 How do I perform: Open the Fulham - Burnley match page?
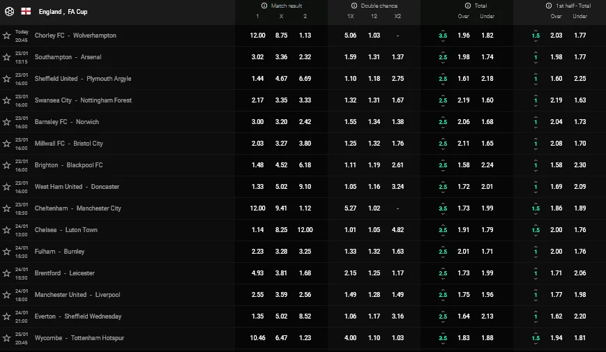(64, 252)
